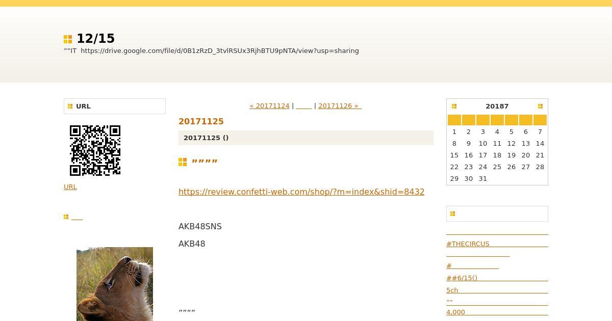
Task: Open the 5ch sidebar link
Action: coord(497,290)
